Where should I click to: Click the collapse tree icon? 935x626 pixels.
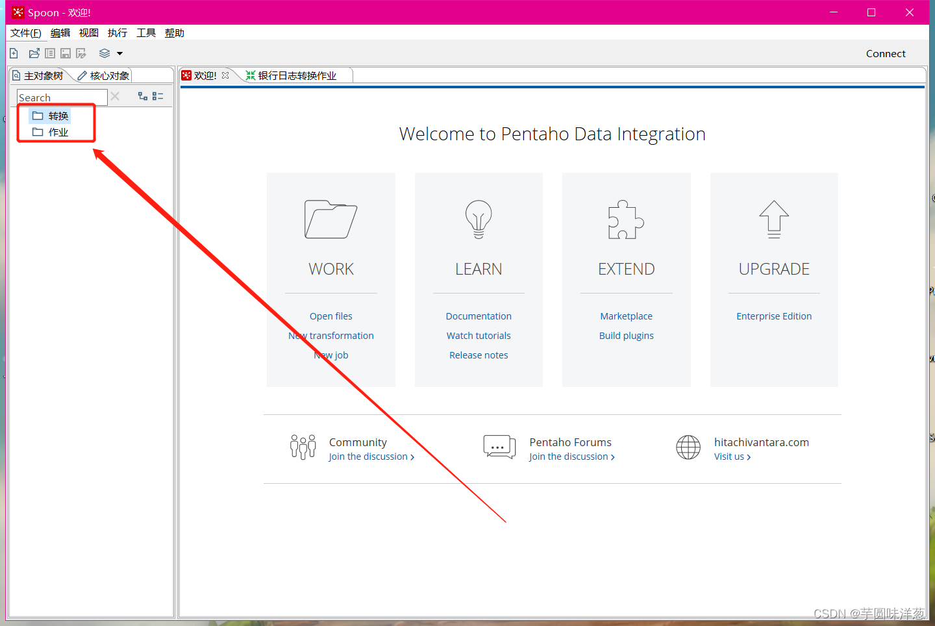(158, 96)
